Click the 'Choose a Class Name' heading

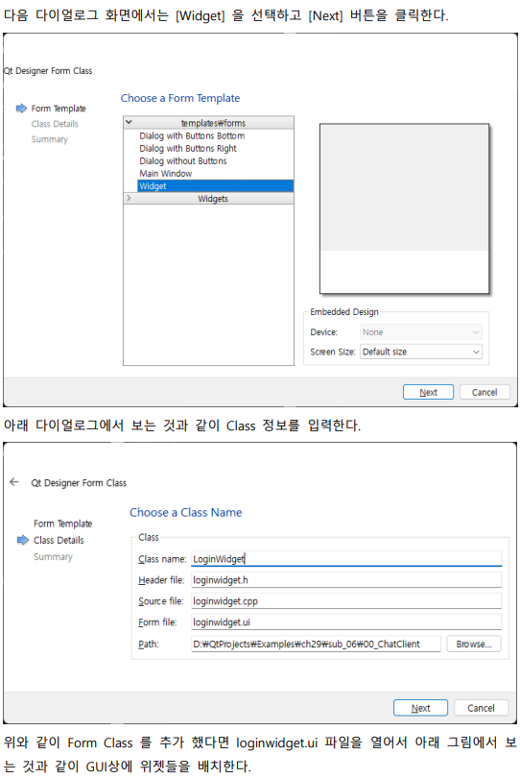click(186, 512)
